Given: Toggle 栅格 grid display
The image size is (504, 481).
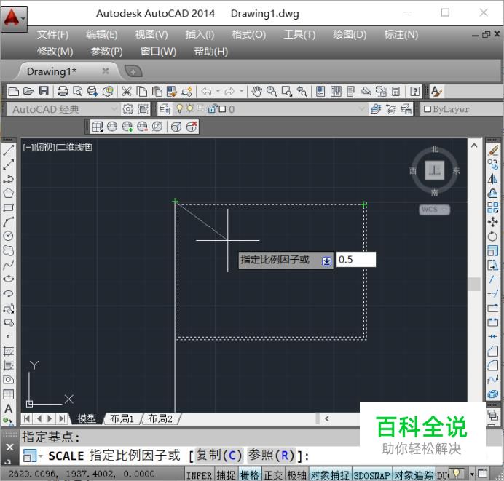Looking at the screenshot, I should [x=249, y=475].
